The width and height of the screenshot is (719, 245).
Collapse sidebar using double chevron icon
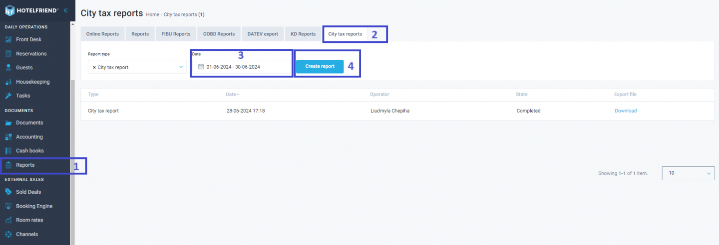tap(66, 10)
